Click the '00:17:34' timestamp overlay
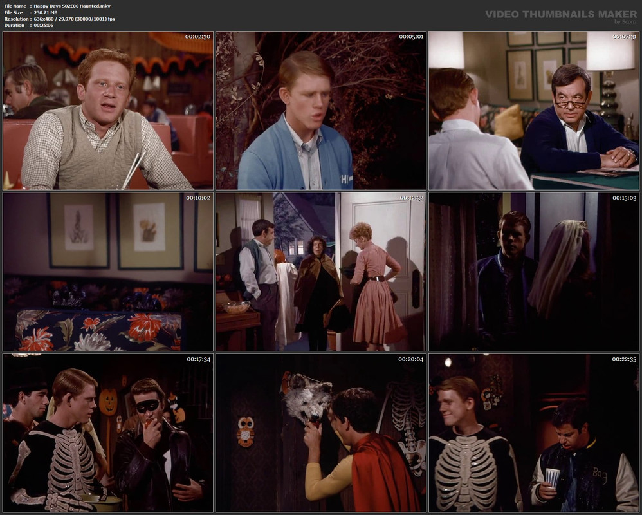This screenshot has width=642, height=515. [198, 359]
